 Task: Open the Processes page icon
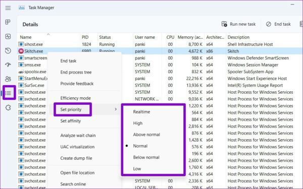[x=8, y=22]
